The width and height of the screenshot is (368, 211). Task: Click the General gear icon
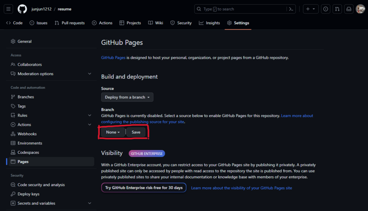[x=13, y=41]
